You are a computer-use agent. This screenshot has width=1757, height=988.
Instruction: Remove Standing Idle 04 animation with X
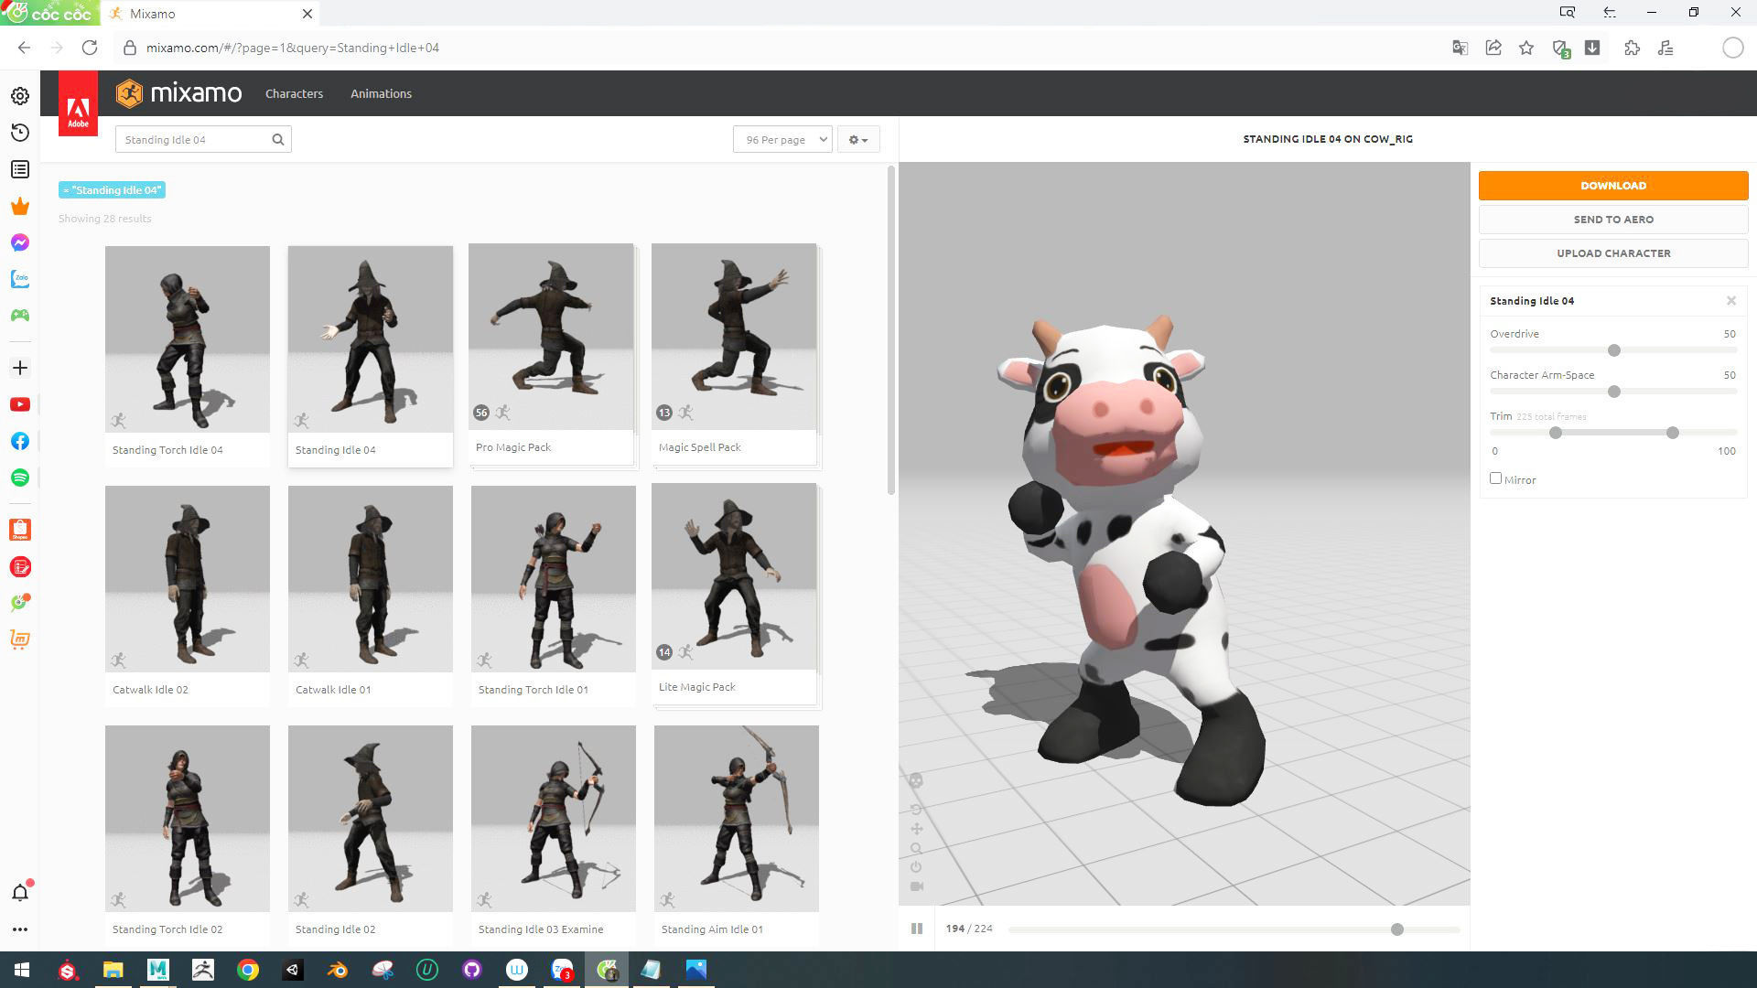(1731, 301)
